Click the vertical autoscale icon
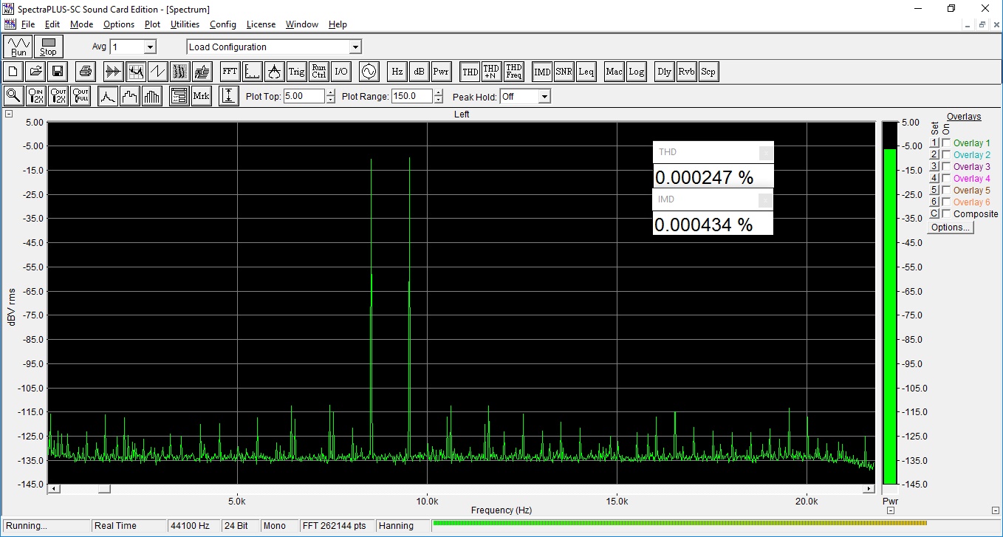 [229, 96]
